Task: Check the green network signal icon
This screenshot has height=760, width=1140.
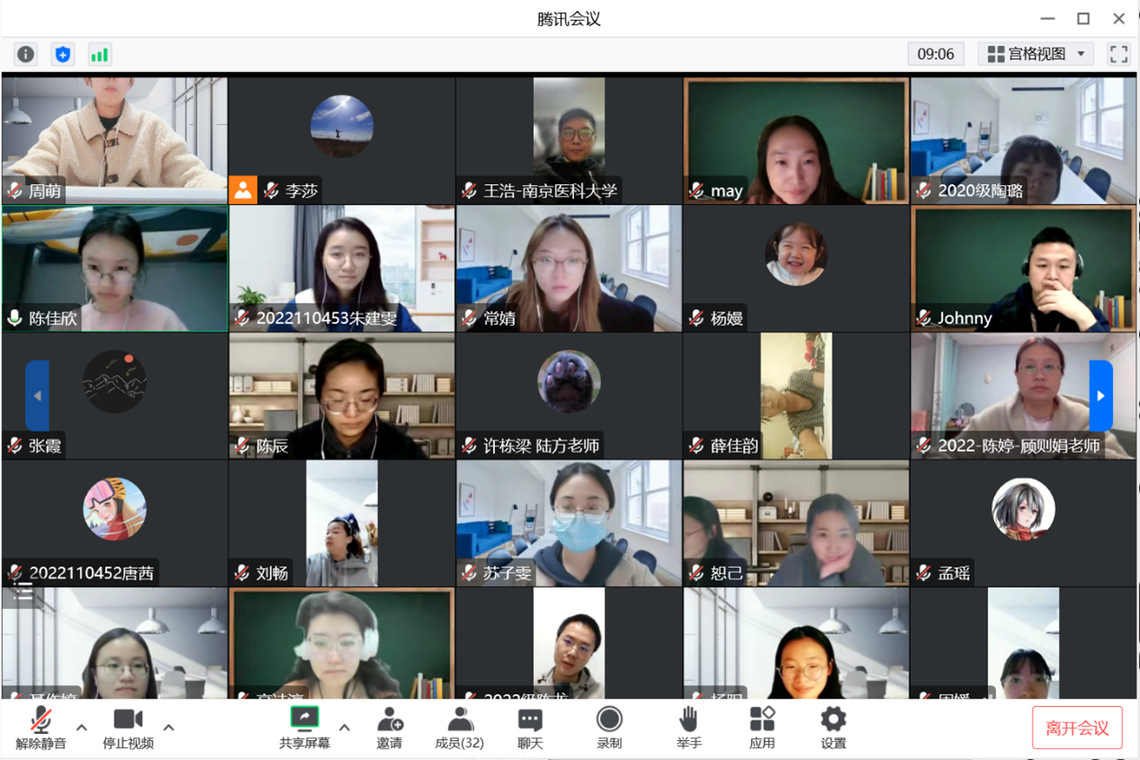Action: [99, 55]
